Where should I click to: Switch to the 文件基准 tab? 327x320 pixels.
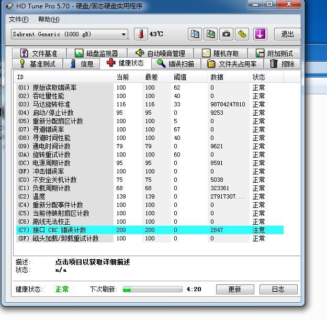pos(39,53)
